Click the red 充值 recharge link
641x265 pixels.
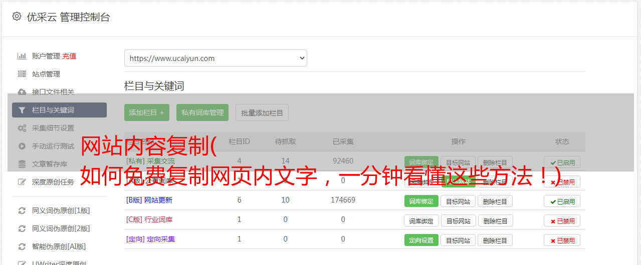tap(70, 56)
